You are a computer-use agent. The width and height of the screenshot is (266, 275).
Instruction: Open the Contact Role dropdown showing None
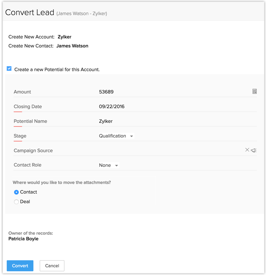click(108, 165)
